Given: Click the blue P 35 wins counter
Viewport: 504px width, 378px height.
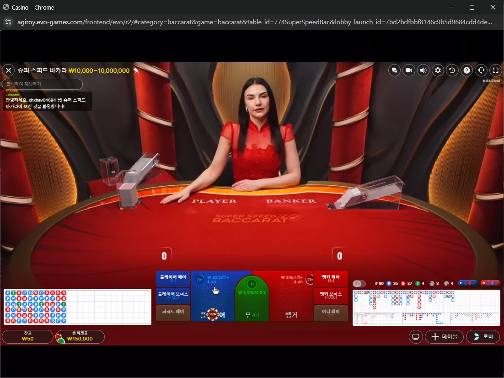Looking at the screenshot, I should pyautogui.click(x=392, y=283).
